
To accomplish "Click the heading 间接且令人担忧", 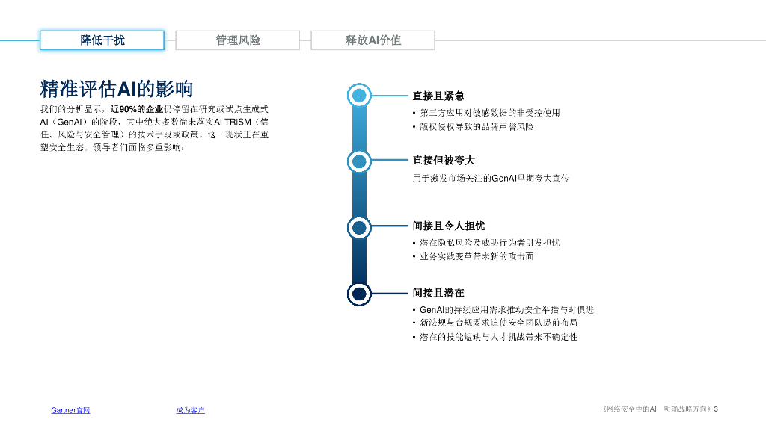I will point(449,226).
